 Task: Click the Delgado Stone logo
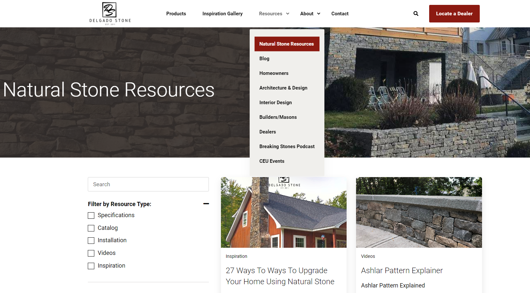pos(110,14)
